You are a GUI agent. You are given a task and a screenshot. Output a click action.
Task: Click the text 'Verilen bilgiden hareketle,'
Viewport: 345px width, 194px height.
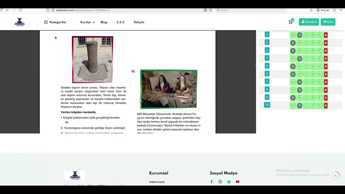[x=78, y=112]
